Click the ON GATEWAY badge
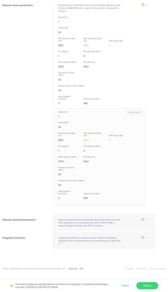The image size is (168, 292). coord(134,112)
